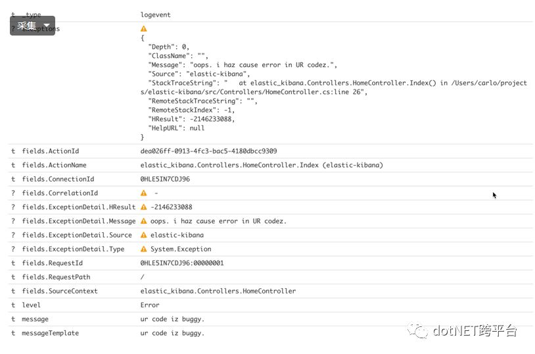Click the 't' type icon for fields.ActionName
The height and width of the screenshot is (354, 535).
pos(13,165)
